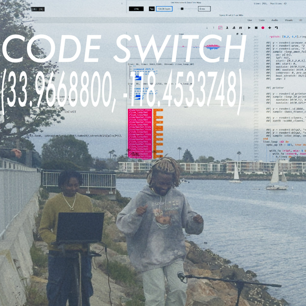The height and width of the screenshot is (306, 306).
Task: Click the Stop square button
Action: [256, 28]
